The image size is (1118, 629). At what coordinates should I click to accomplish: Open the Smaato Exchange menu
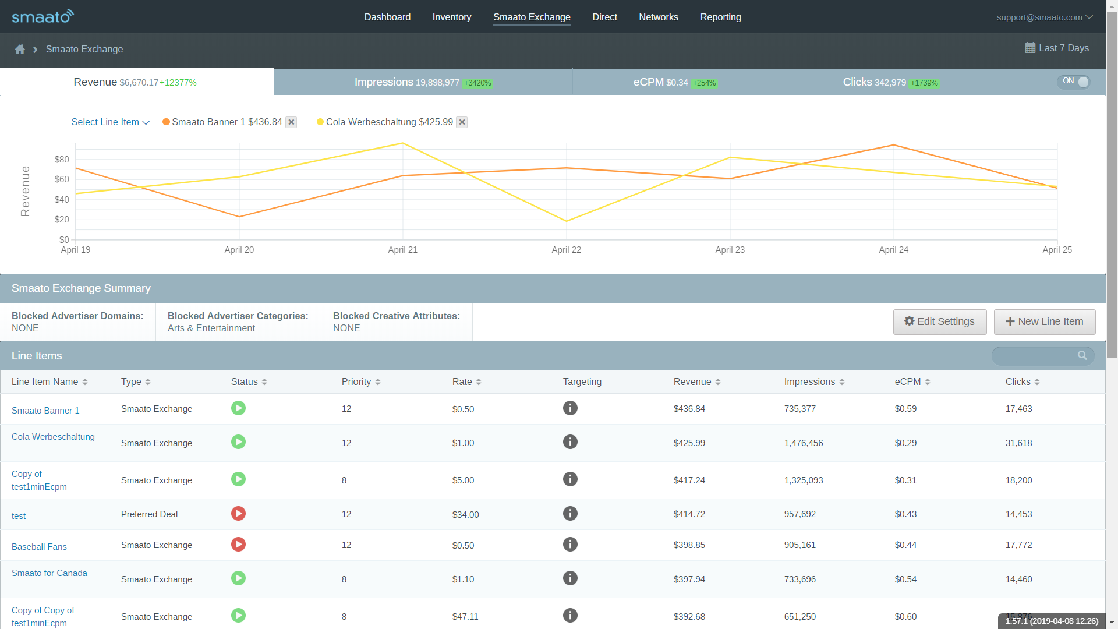pyautogui.click(x=532, y=17)
